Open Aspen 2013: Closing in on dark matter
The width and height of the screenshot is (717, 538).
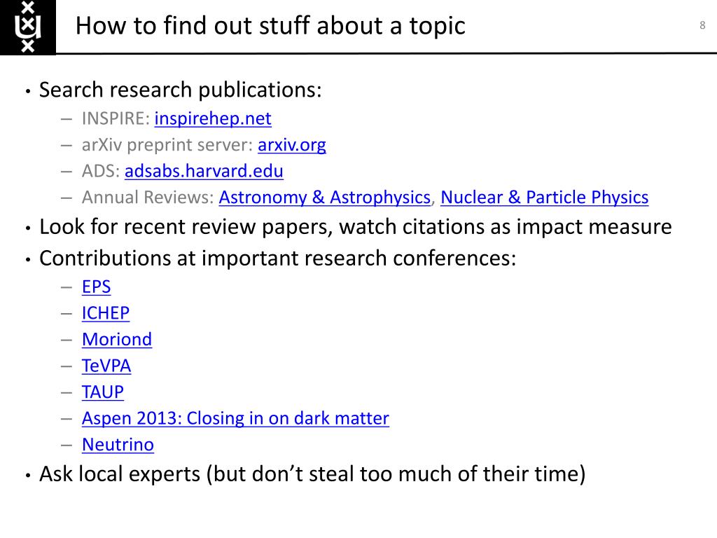(x=235, y=419)
